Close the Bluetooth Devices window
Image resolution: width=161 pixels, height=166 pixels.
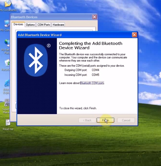94,17
